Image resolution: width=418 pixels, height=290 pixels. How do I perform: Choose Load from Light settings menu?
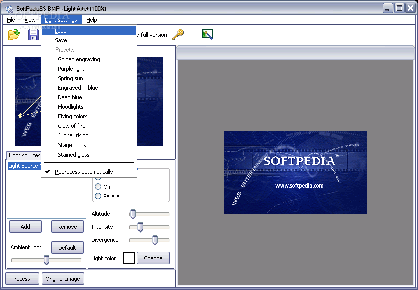point(89,31)
